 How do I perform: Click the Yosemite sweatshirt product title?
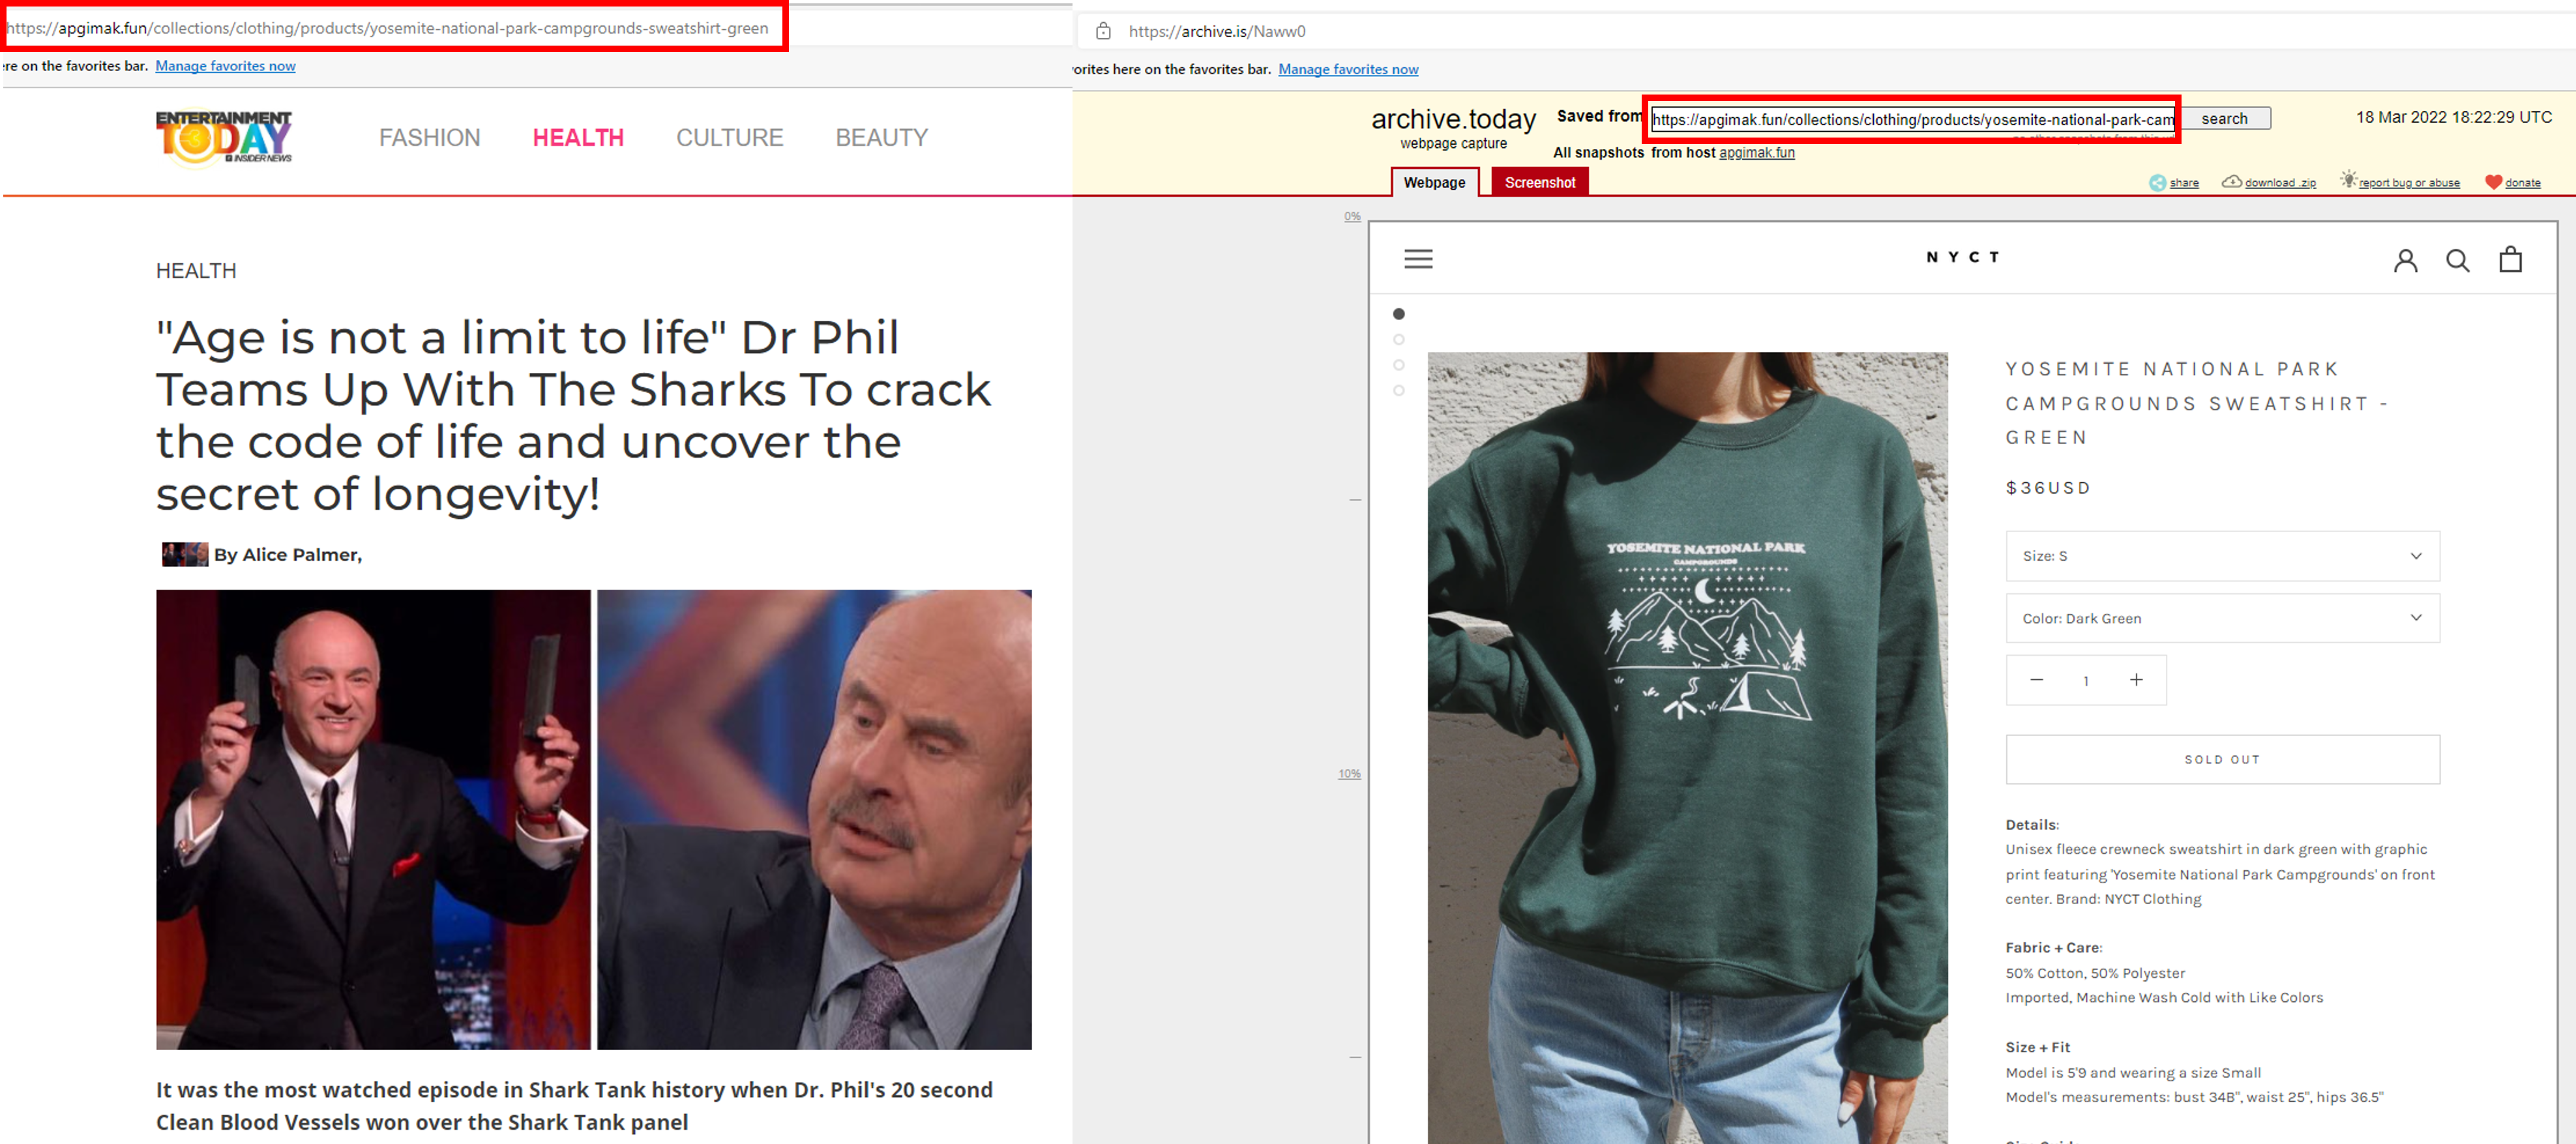[2196, 403]
